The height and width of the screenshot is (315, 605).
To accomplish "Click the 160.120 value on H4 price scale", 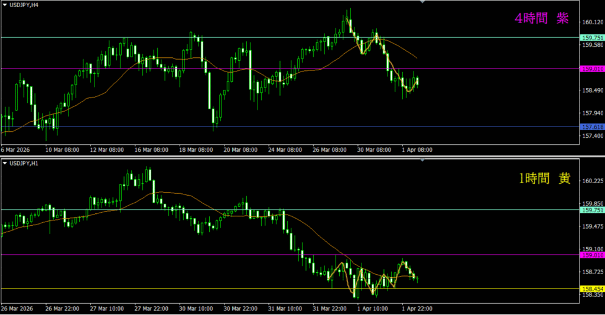I will point(592,22).
